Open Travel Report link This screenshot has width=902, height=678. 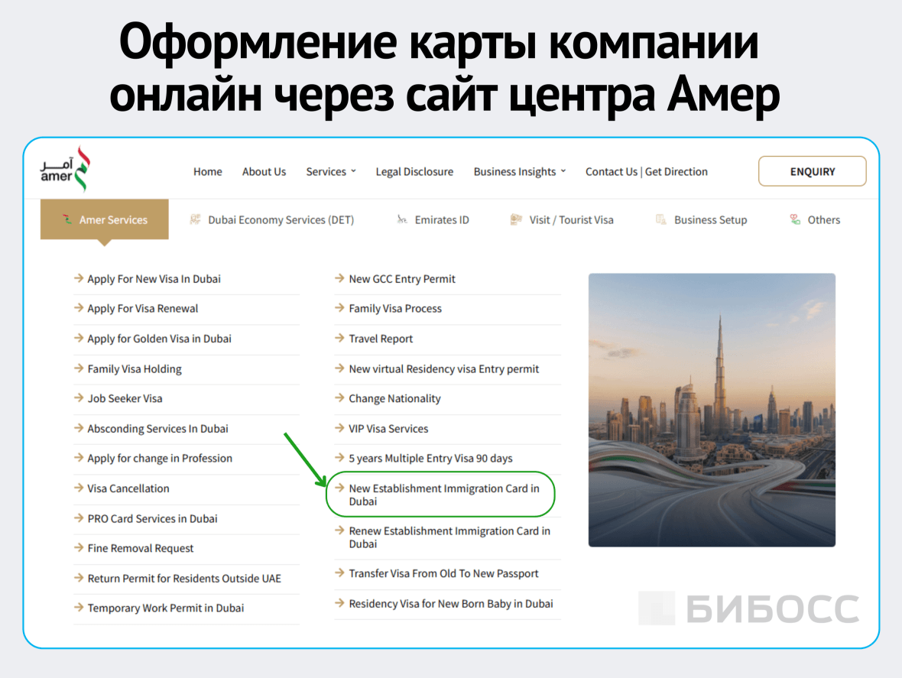click(381, 339)
